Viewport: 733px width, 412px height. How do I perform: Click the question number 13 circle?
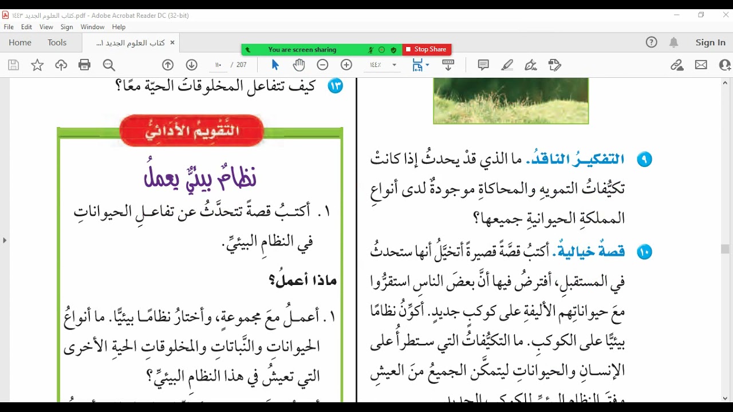pos(335,86)
